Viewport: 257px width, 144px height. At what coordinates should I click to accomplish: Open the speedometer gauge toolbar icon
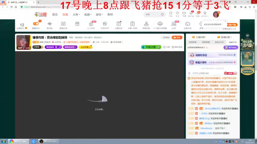point(188,24)
